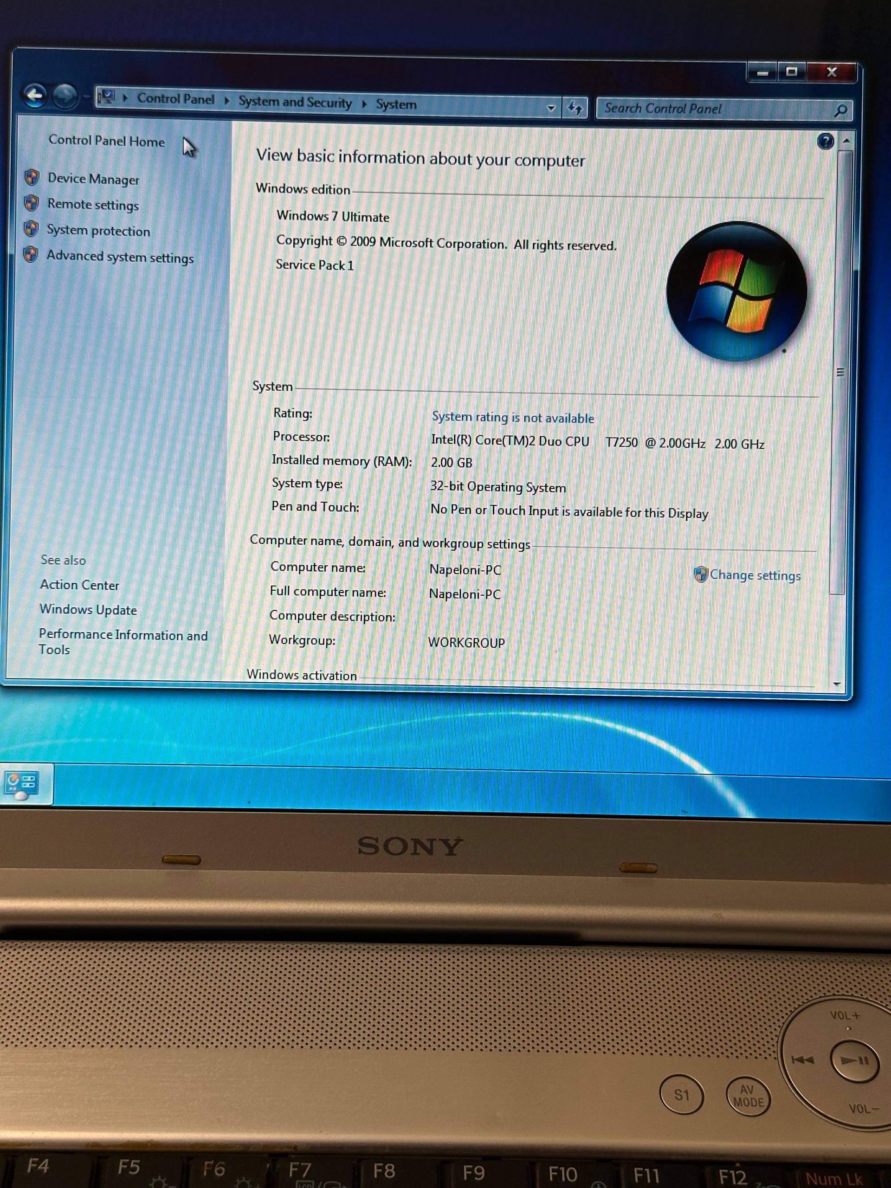The height and width of the screenshot is (1188, 891).
Task: Click shield icon beside Advanced system settings
Action: 31,255
